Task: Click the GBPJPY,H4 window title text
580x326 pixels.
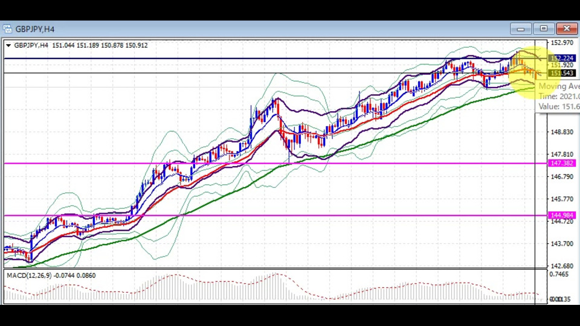Action: tap(35, 29)
